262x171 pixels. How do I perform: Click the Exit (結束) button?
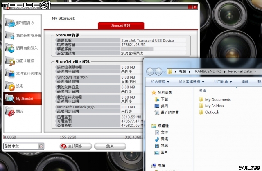click(110, 146)
